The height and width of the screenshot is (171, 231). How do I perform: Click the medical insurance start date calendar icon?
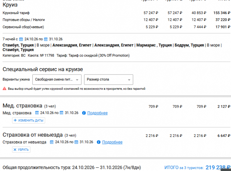point(37,113)
